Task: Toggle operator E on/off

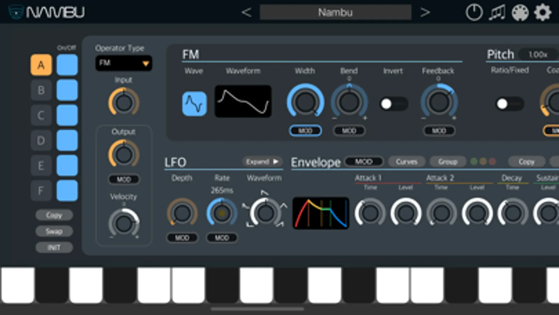Action: 67,166
